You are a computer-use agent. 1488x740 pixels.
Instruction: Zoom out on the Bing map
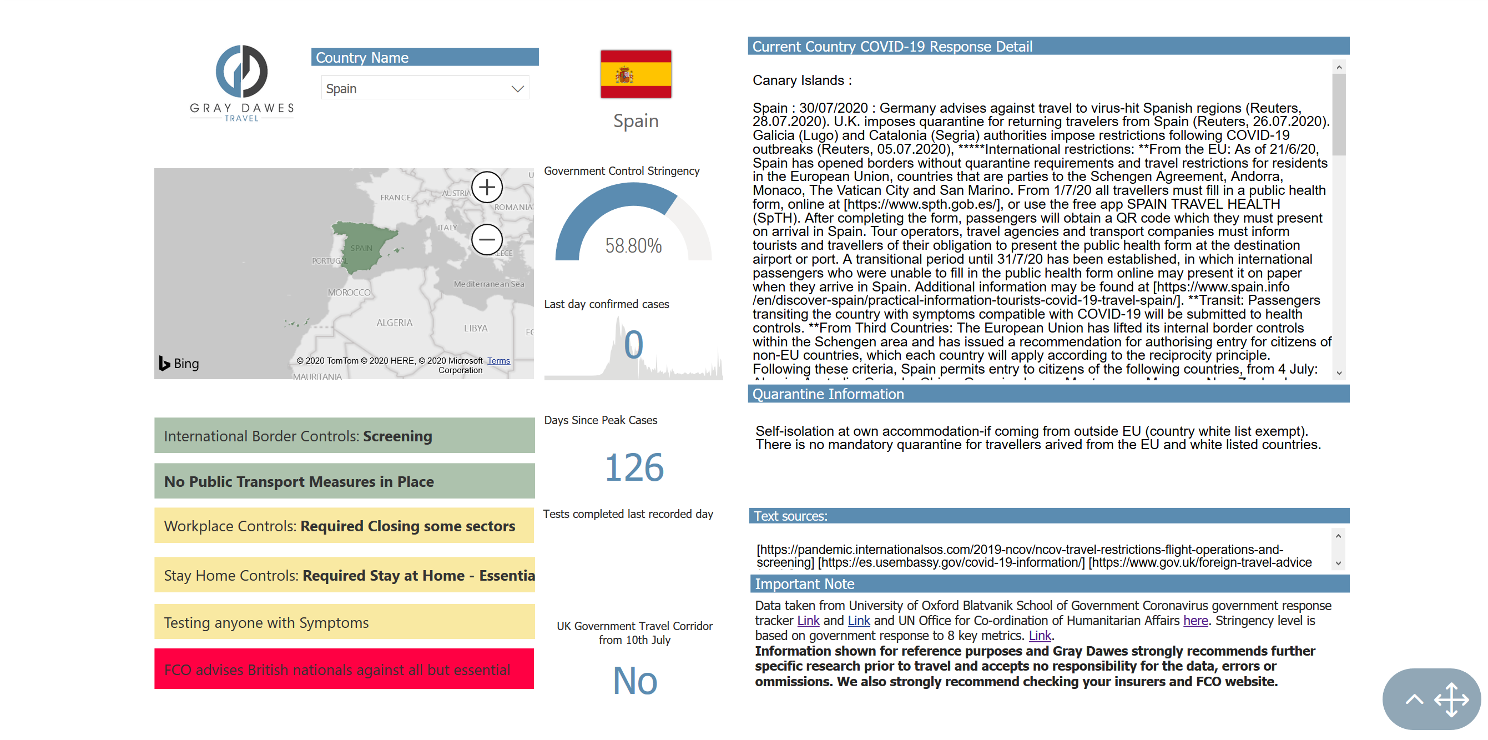click(x=486, y=239)
